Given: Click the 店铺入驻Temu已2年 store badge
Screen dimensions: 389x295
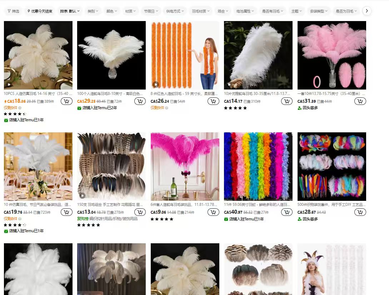Looking at the screenshot, I should [97, 108].
